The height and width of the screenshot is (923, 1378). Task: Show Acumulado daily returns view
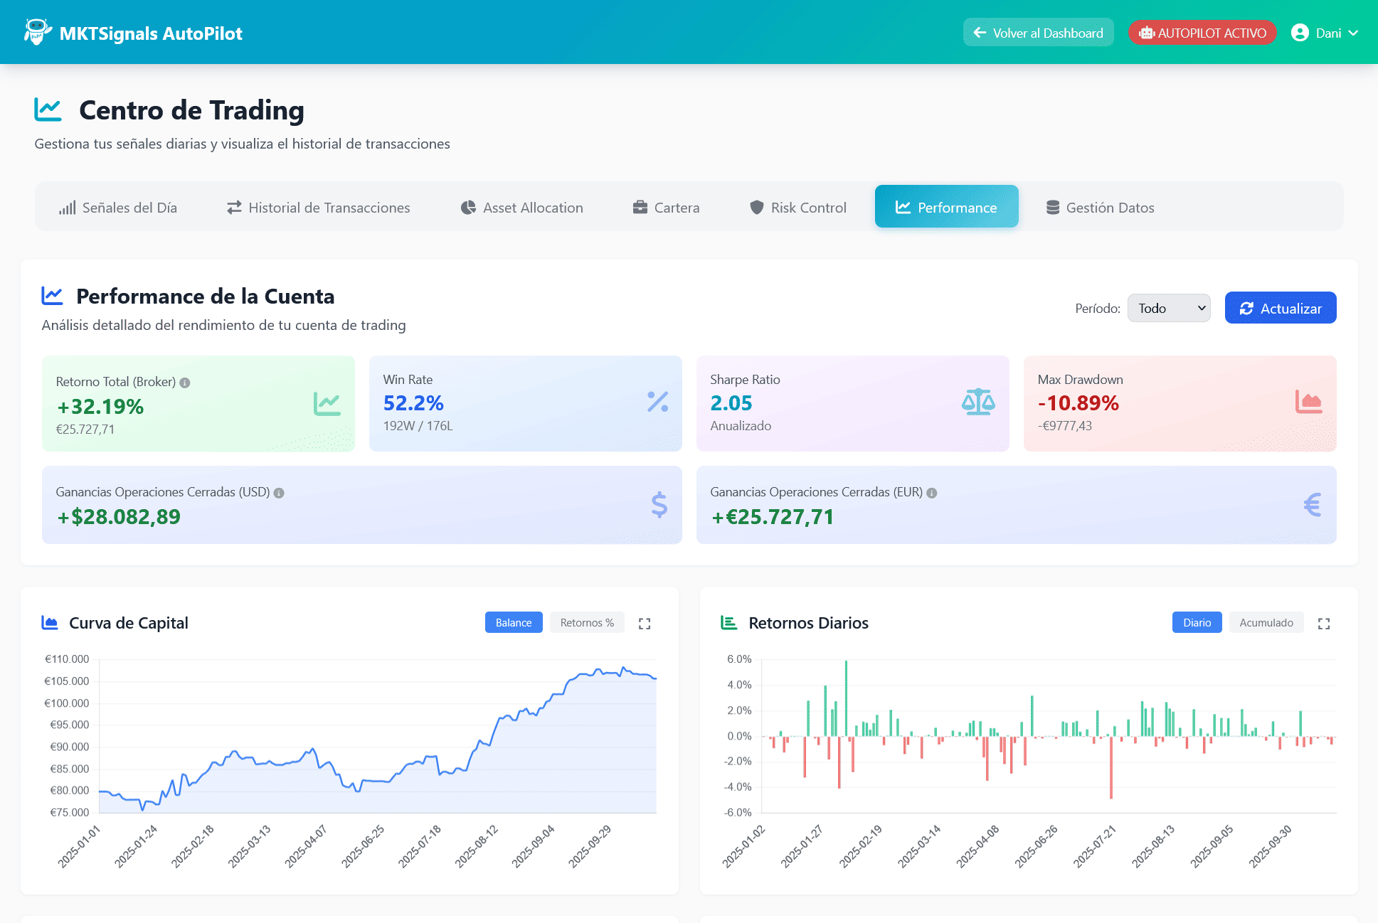pos(1266,622)
